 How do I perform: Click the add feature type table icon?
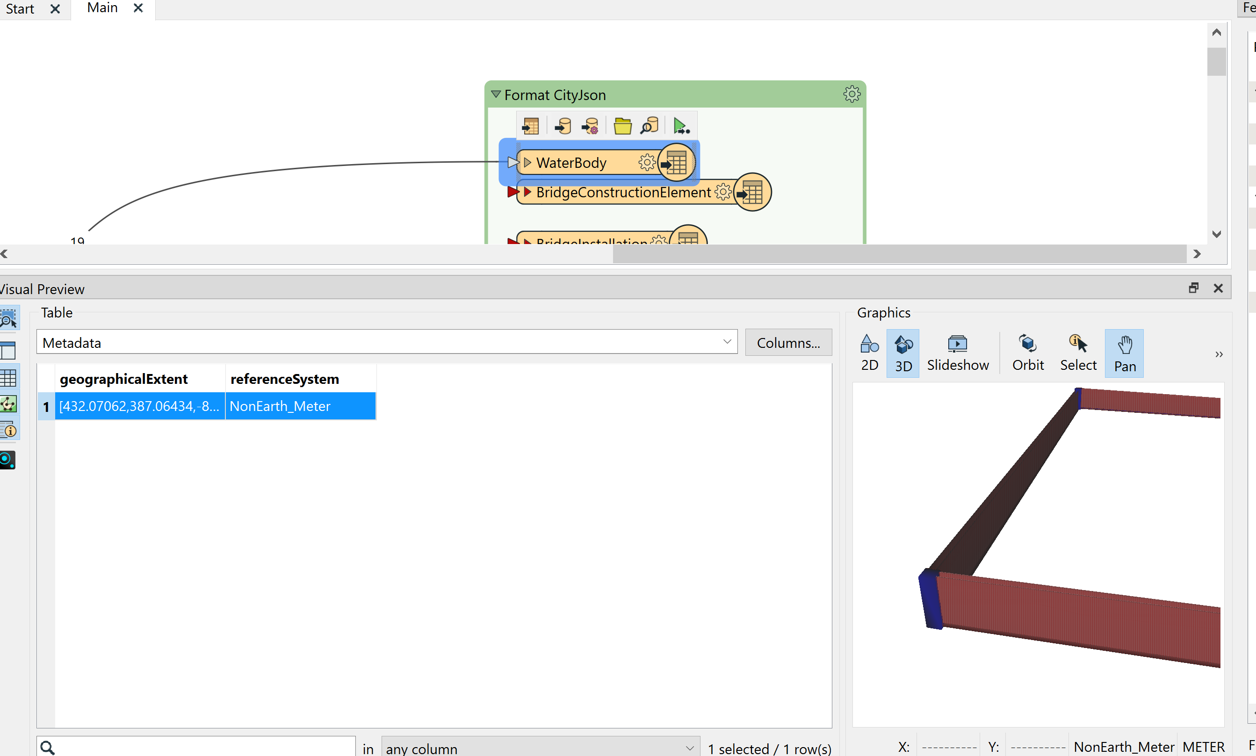pos(530,126)
